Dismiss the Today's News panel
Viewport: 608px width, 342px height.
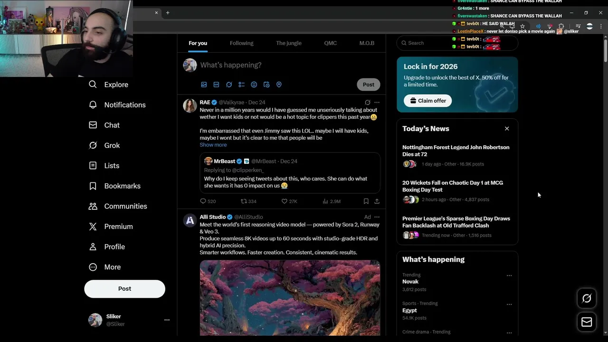click(507, 129)
